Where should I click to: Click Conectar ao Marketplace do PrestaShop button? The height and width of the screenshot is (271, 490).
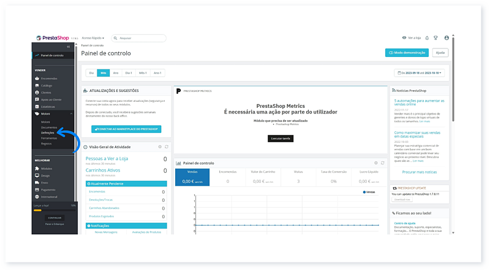126,129
